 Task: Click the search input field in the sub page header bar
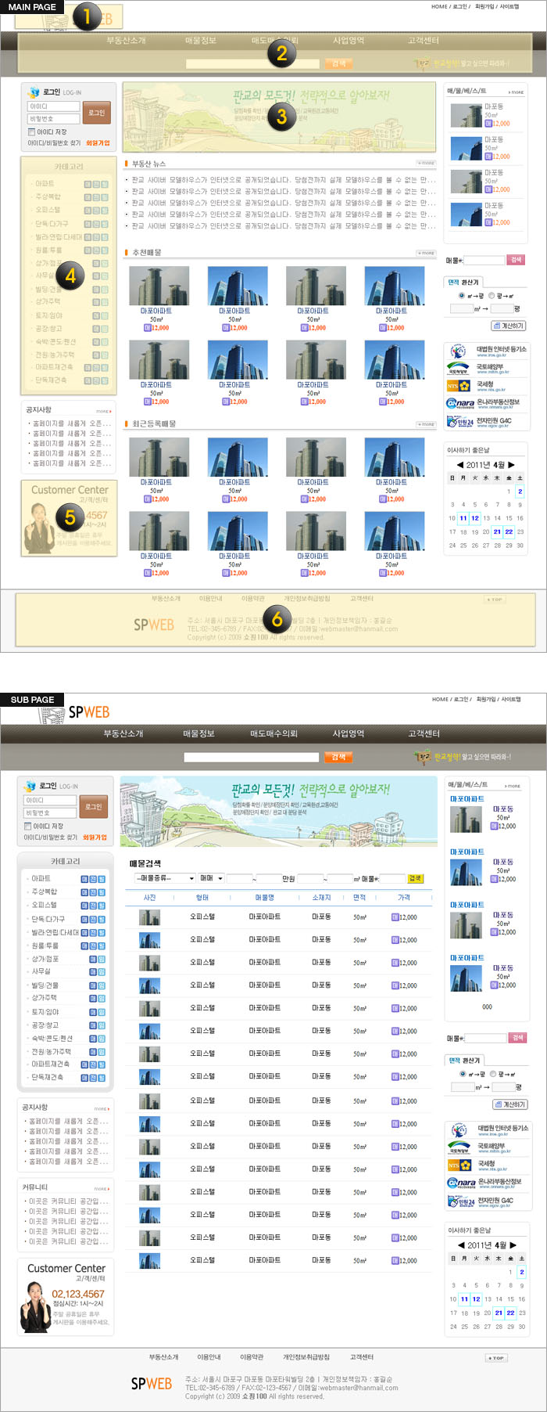pyautogui.click(x=251, y=757)
